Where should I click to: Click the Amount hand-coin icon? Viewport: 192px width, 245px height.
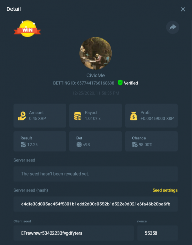point(22,116)
